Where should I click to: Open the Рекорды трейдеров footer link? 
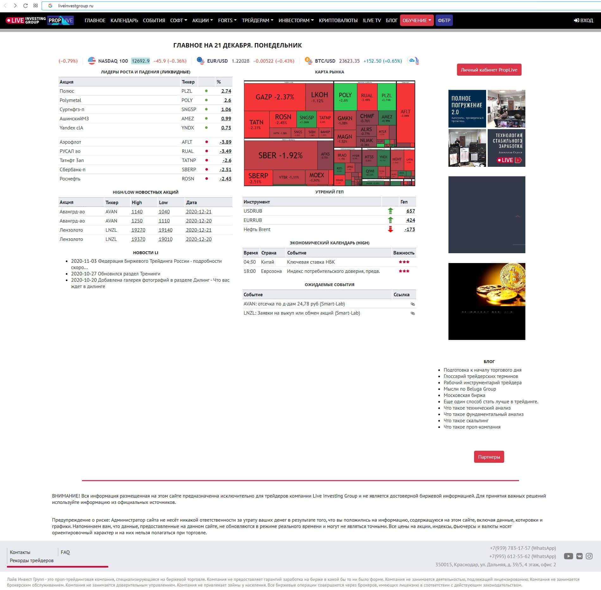tap(32, 560)
